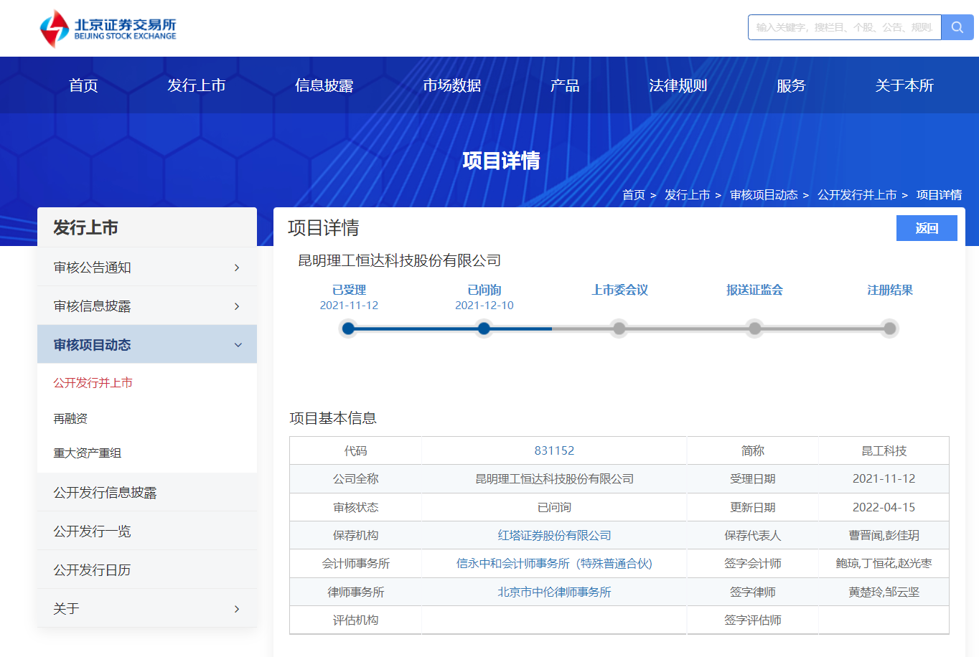The width and height of the screenshot is (979, 657).
Task: Open the 信息披露 navigation menu
Action: click(324, 85)
